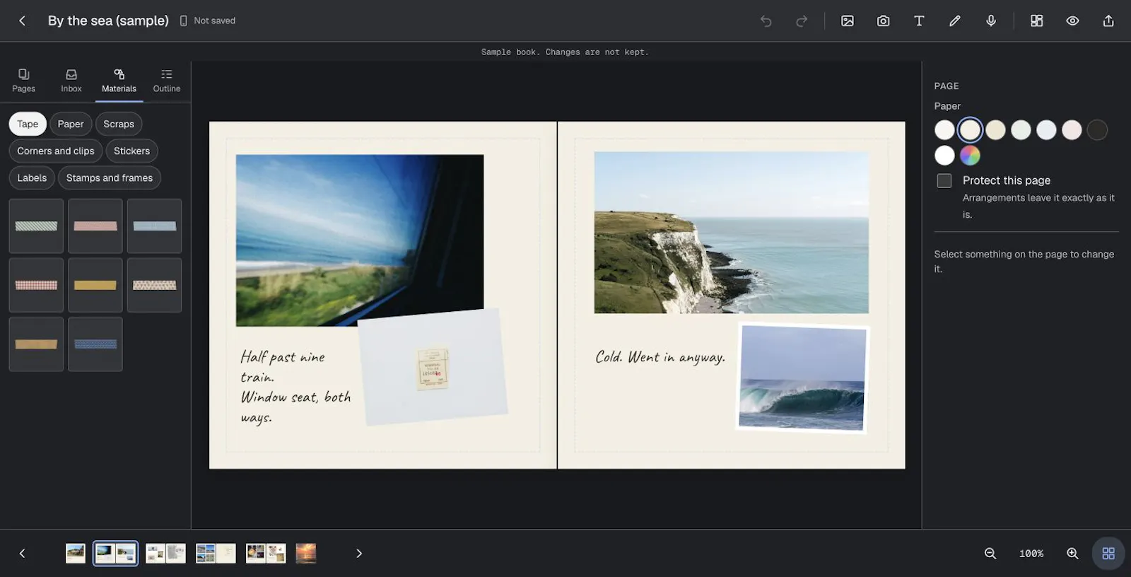Preview the book with the eye icon
The height and width of the screenshot is (577, 1131).
[x=1072, y=21]
